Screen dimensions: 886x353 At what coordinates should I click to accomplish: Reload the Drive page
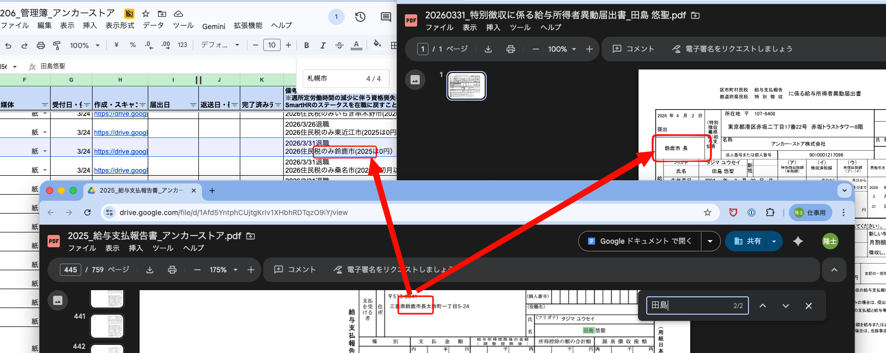[87, 213]
